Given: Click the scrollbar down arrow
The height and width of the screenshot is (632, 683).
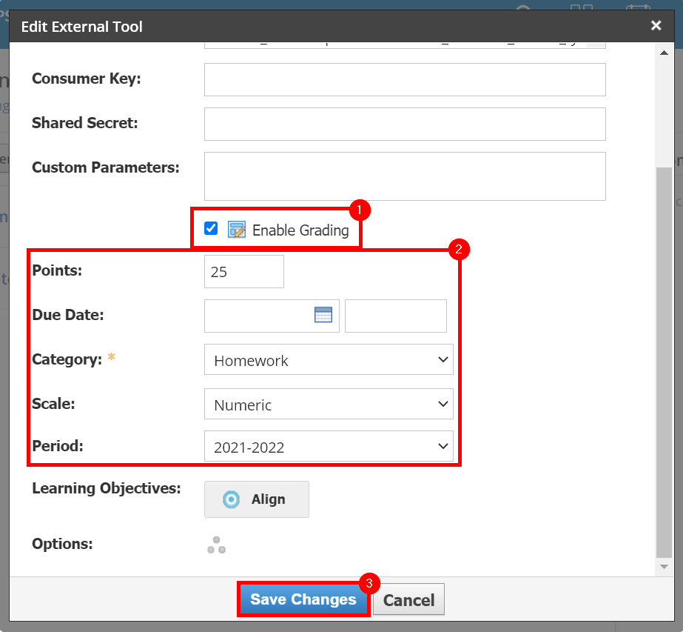Looking at the screenshot, I should tap(664, 565).
